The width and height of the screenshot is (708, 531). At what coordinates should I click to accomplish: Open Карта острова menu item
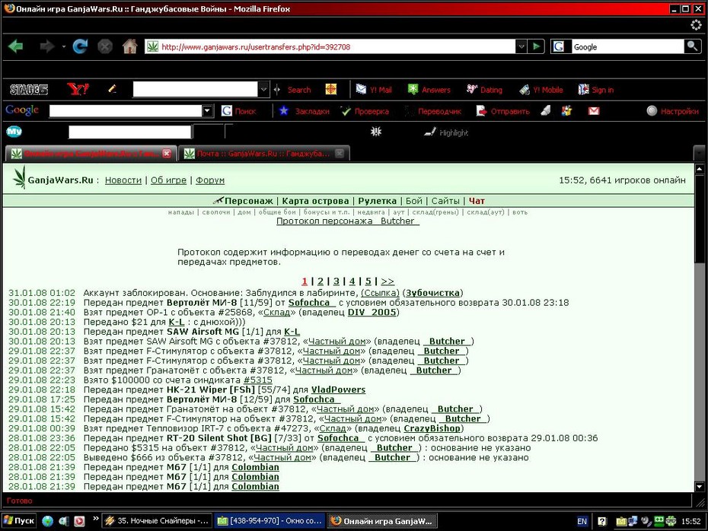coord(315,201)
